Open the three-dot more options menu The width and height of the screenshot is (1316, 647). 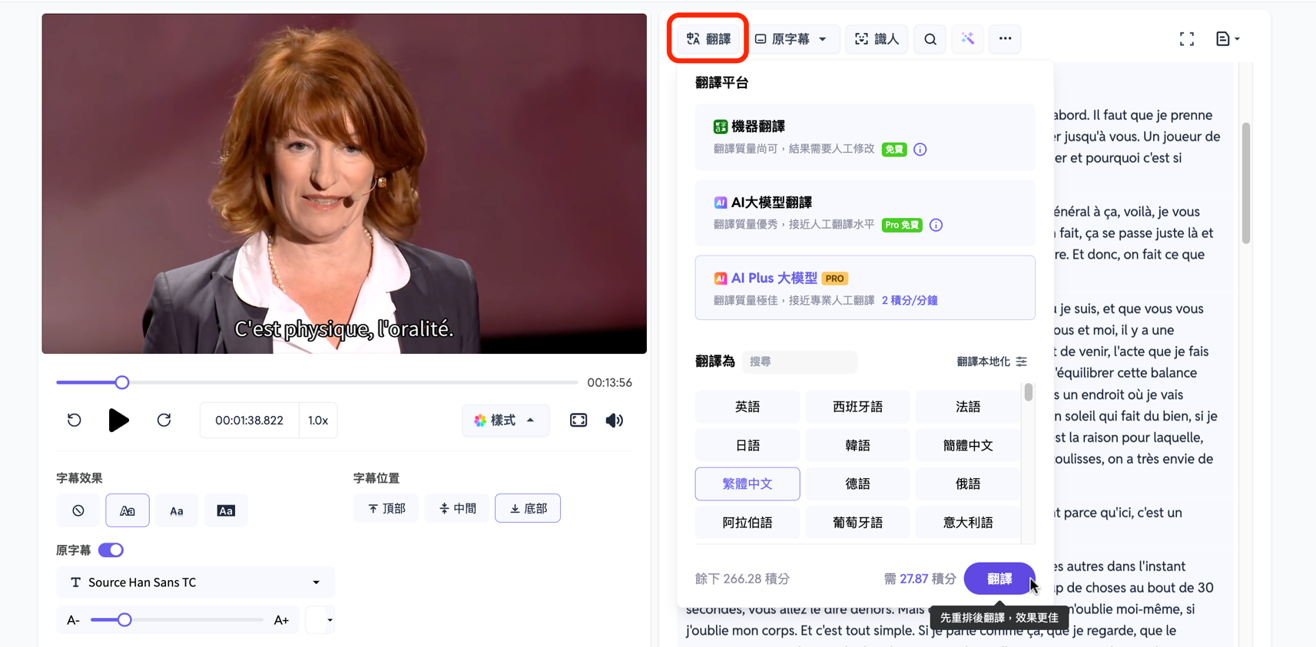pyautogui.click(x=1005, y=38)
